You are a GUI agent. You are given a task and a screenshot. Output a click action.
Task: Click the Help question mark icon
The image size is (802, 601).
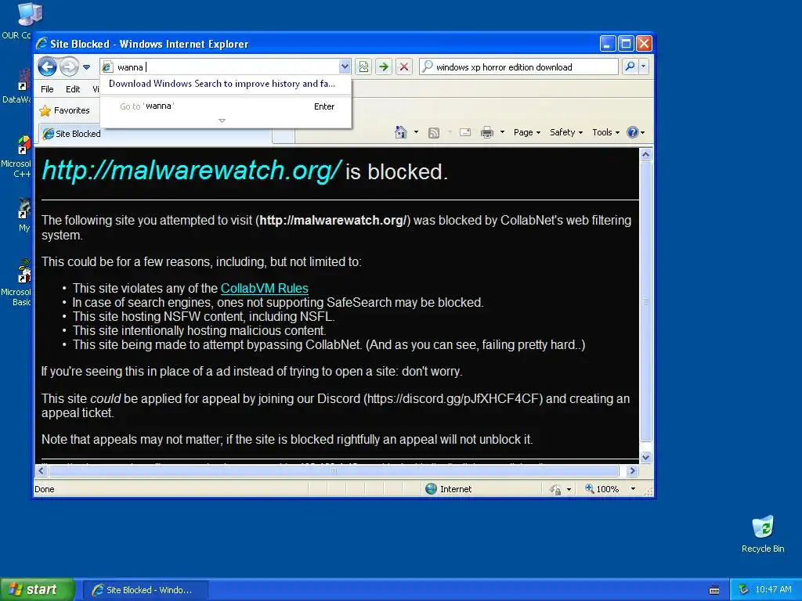click(633, 132)
